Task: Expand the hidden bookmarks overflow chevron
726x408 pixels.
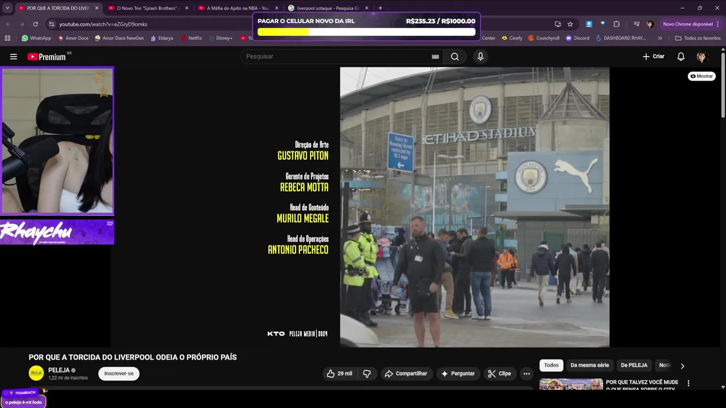Action: 660,38
